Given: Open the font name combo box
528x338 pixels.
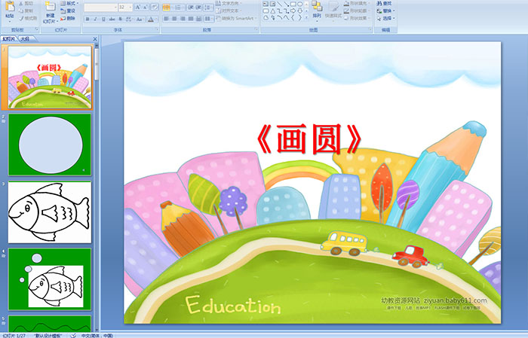Looking at the screenshot, I should pos(100,8).
